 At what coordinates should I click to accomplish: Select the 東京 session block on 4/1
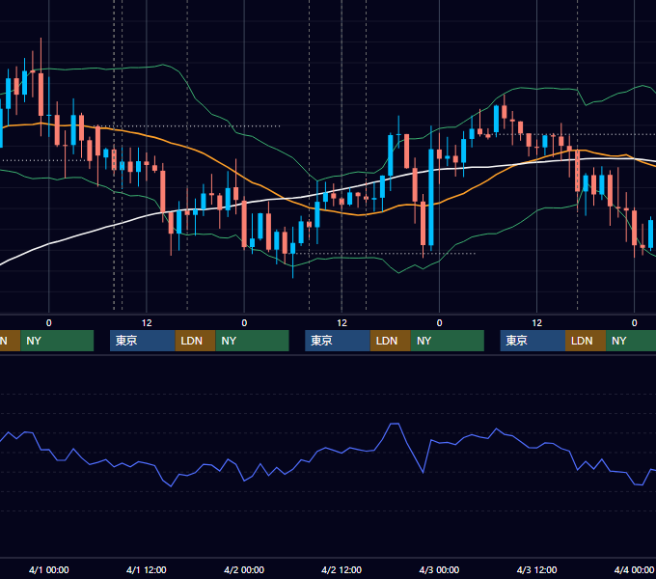click(142, 341)
